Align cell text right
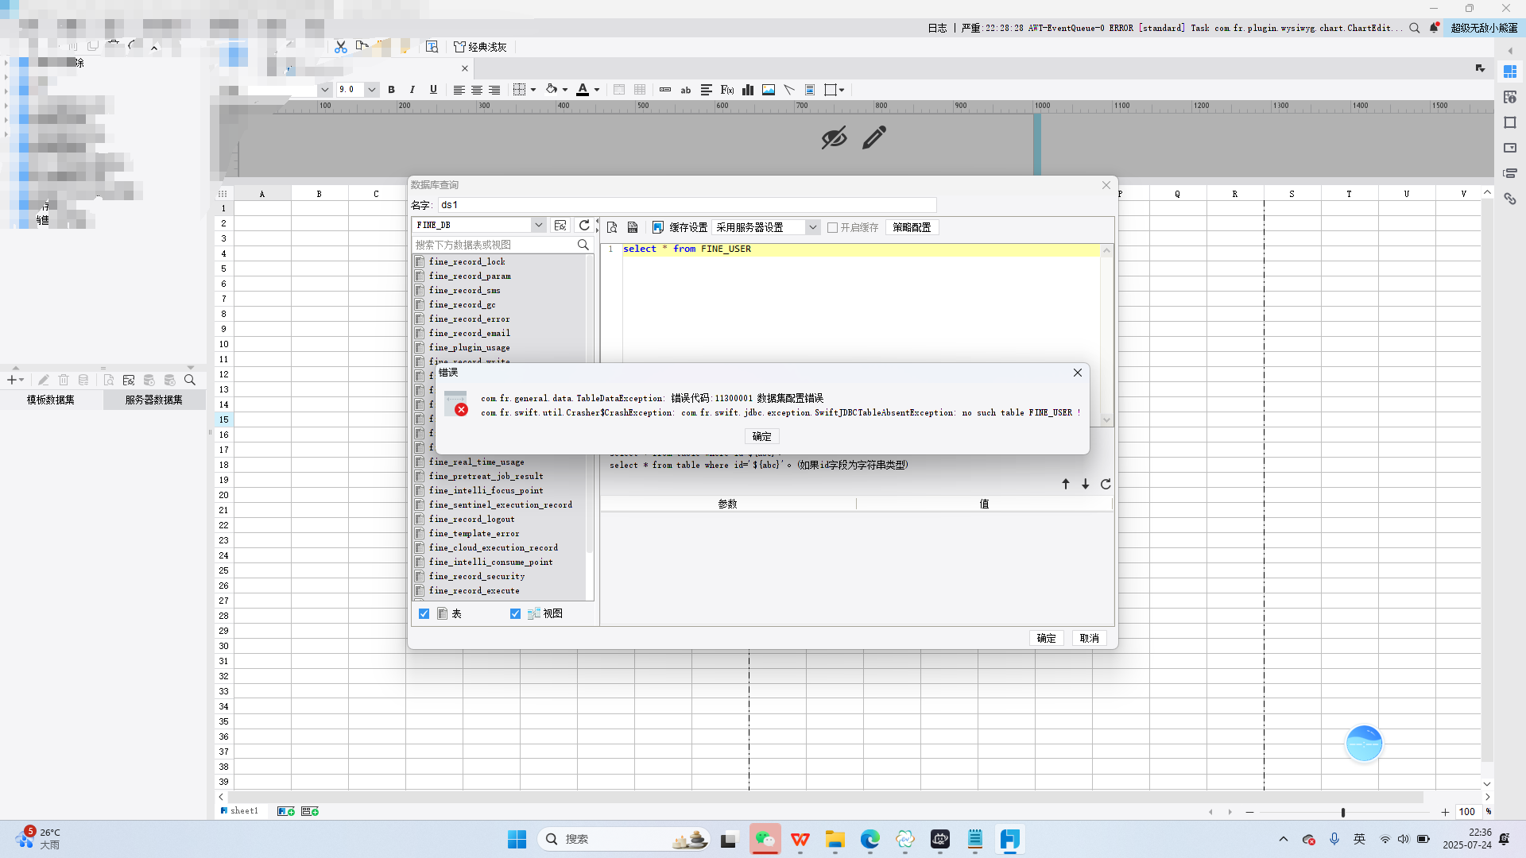Viewport: 1526px width, 858px height. [x=494, y=90]
